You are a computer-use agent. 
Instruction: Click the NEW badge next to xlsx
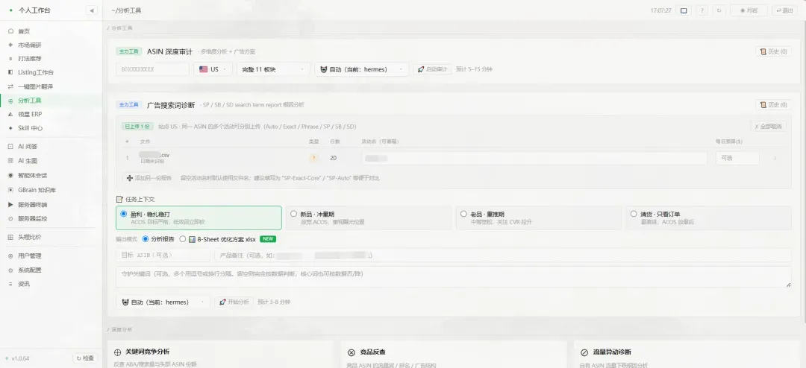tap(268, 239)
